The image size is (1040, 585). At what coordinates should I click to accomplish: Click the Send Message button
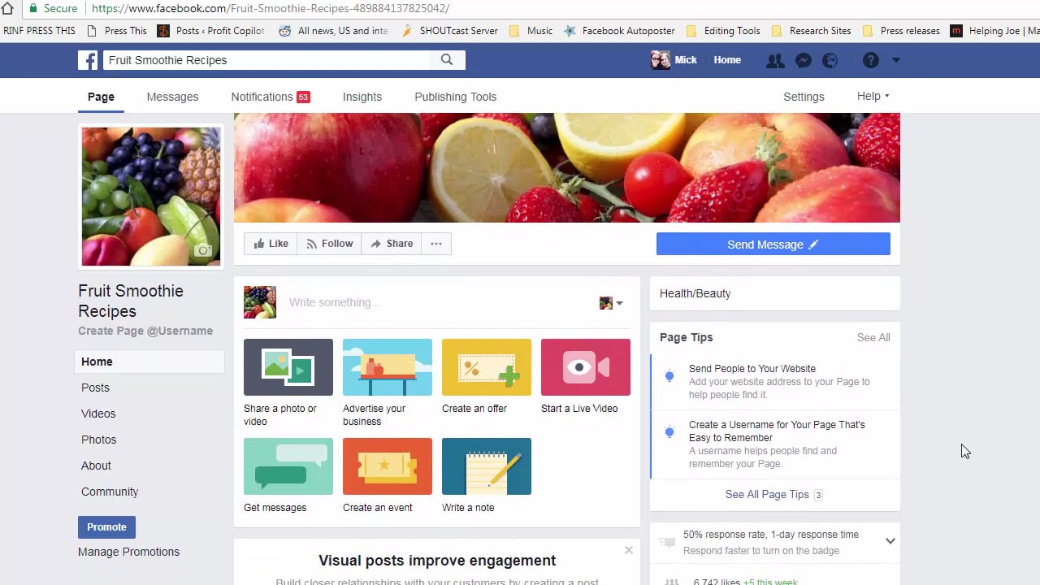click(x=773, y=245)
